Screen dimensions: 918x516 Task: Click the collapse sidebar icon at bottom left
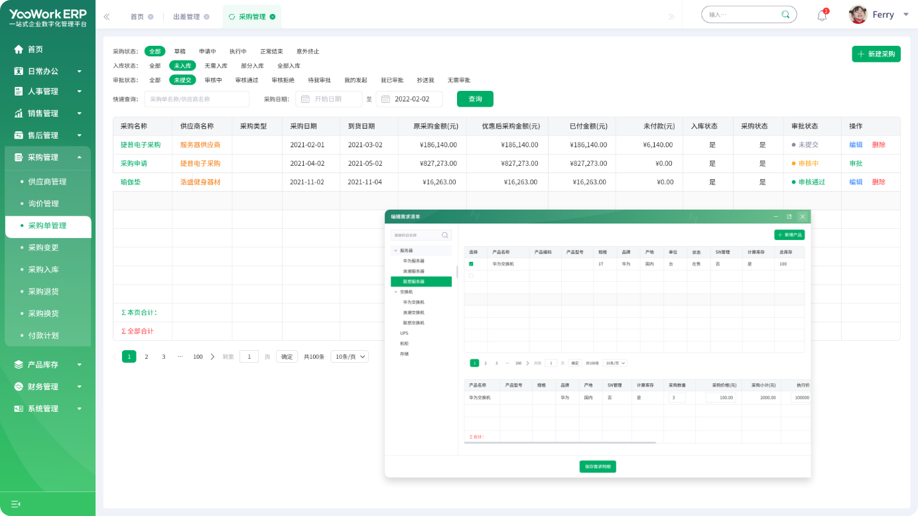tap(16, 504)
